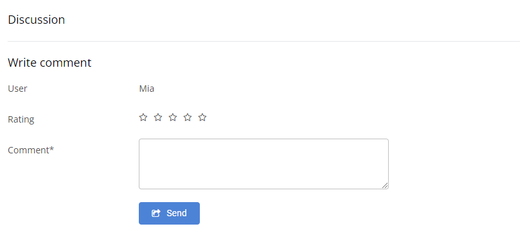Choose the fourth rating star
Screen dimensions: 525x231
[x=188, y=117]
